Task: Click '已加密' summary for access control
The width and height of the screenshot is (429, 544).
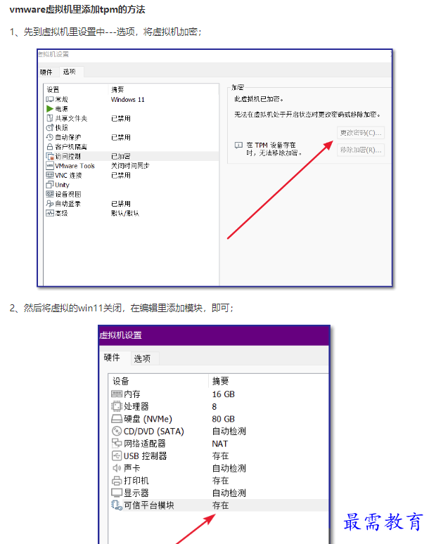Action: (120, 156)
